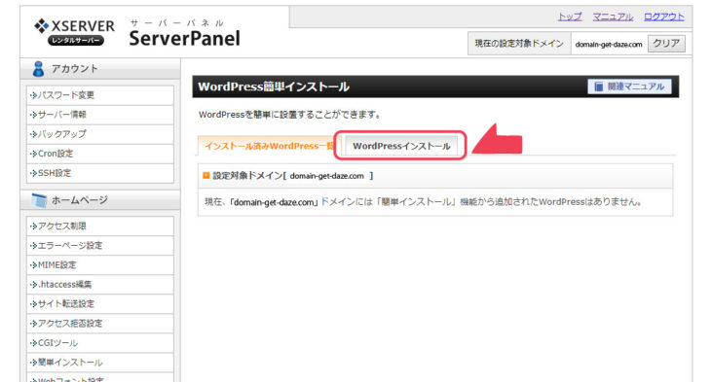Select アクセス制限 in sidebar
Screen dimensions: 711x382
(100, 226)
